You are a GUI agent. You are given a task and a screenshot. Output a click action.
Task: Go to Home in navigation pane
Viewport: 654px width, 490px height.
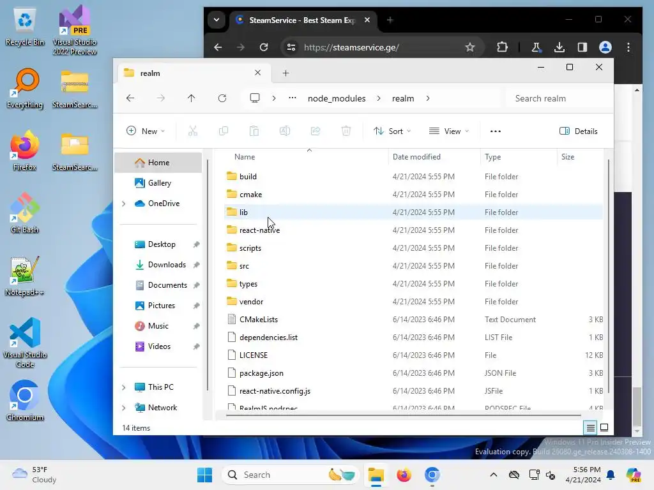tap(158, 163)
